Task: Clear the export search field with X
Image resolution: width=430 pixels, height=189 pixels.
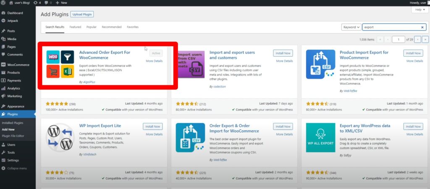Action: [422, 27]
